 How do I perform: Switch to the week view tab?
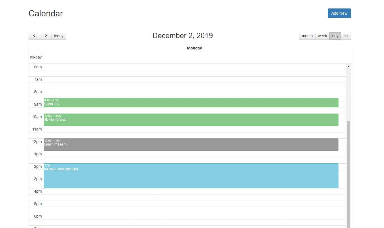322,36
